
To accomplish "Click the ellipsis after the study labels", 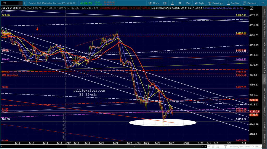I will pyautogui.click(x=245, y=8).
